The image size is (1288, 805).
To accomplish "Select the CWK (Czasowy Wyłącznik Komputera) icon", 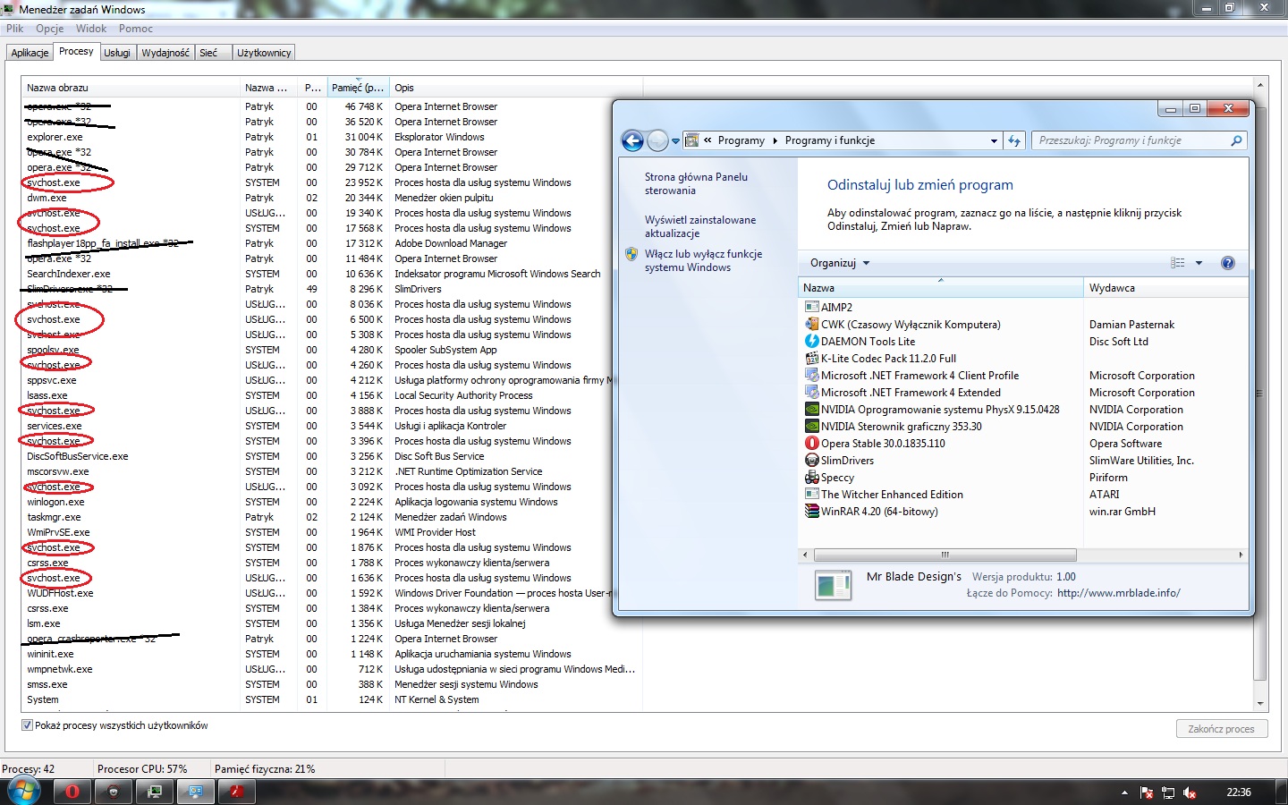I will tap(812, 324).
